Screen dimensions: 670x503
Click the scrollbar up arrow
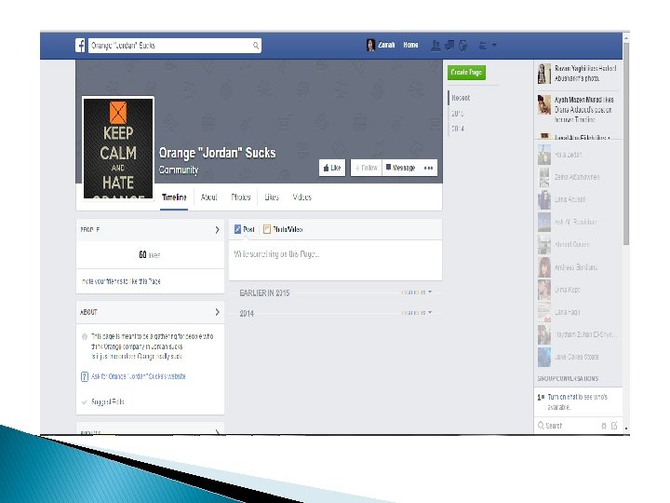[x=626, y=38]
